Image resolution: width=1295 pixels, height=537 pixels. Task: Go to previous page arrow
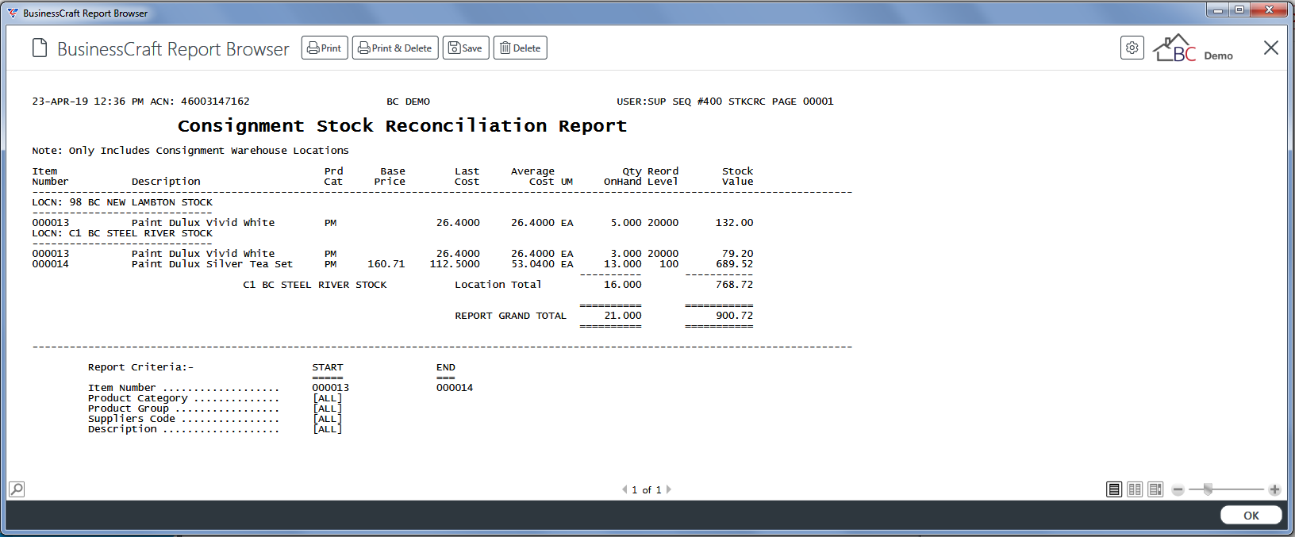point(624,489)
